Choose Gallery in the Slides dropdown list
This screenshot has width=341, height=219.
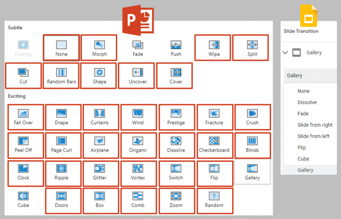310,170
